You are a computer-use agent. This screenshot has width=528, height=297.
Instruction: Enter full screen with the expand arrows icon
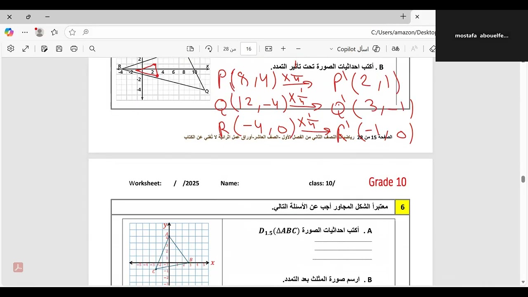(26, 49)
